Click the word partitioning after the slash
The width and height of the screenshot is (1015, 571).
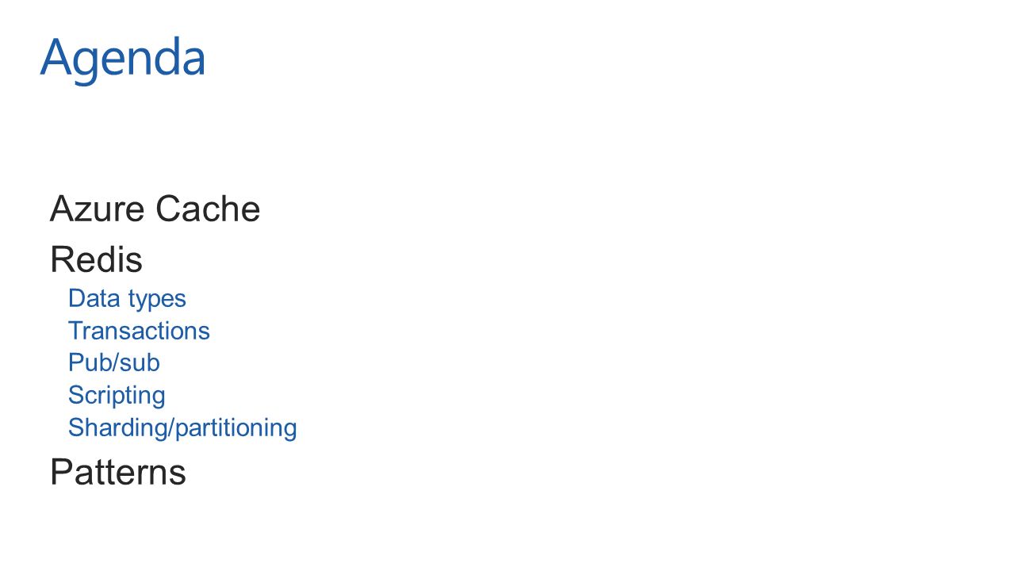pyautogui.click(x=236, y=428)
